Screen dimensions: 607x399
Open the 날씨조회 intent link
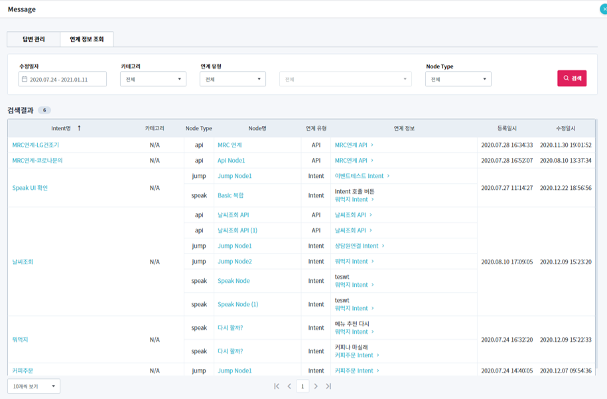coord(23,262)
